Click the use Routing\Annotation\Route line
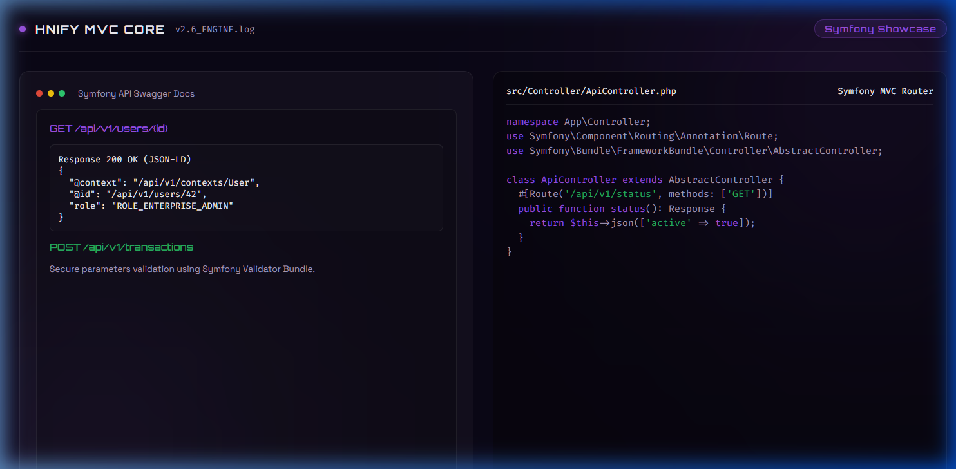 coord(642,137)
